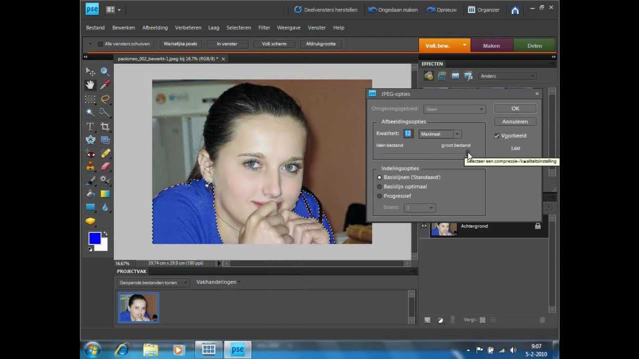Viewport: 639px width, 359px height.
Task: Select the Sponge tool
Action: [90, 221]
